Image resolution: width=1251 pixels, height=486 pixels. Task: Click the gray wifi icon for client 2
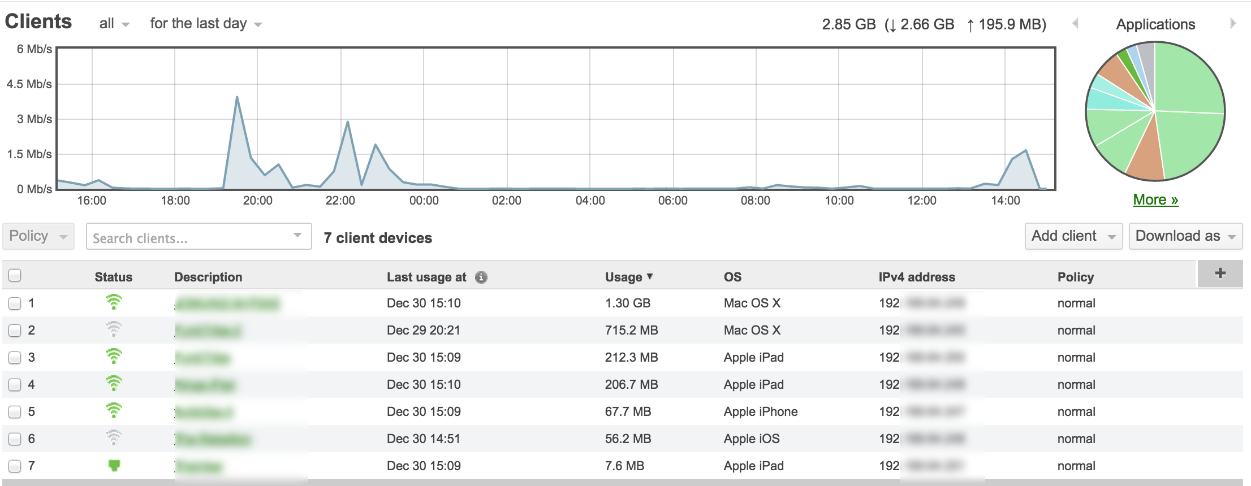[114, 329]
